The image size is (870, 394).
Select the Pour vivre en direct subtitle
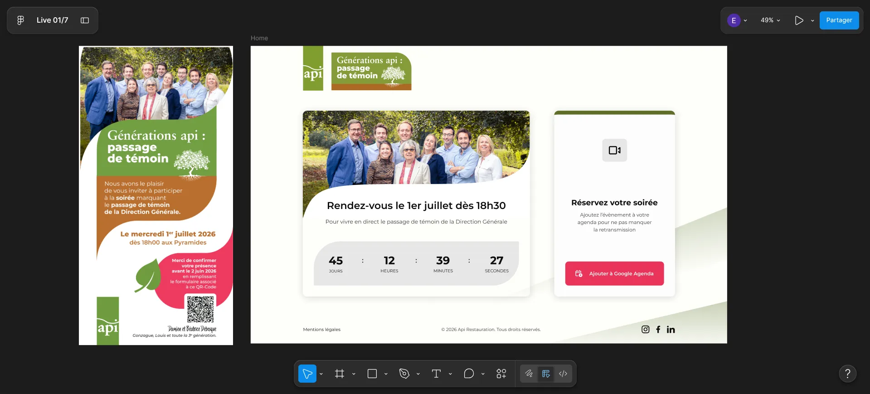tap(416, 222)
